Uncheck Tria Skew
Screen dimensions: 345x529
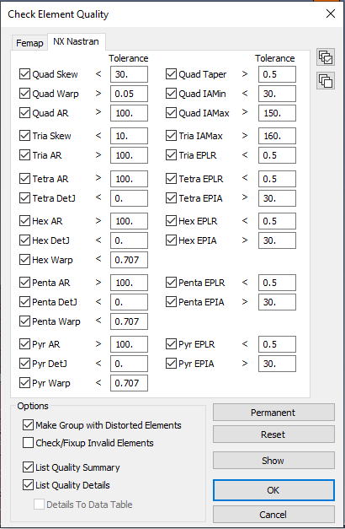click(24, 136)
